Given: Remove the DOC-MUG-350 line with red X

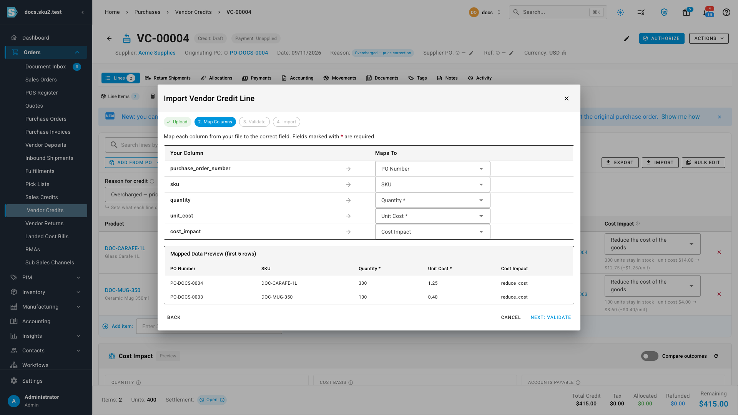Looking at the screenshot, I should (719, 294).
